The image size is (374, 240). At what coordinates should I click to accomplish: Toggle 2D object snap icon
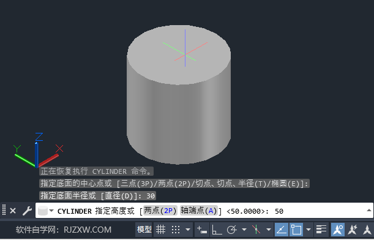pyautogui.click(x=296, y=230)
